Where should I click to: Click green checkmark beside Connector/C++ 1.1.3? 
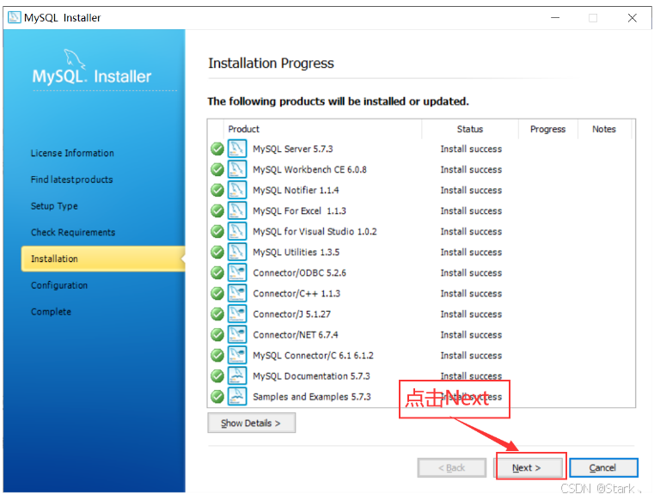[217, 293]
